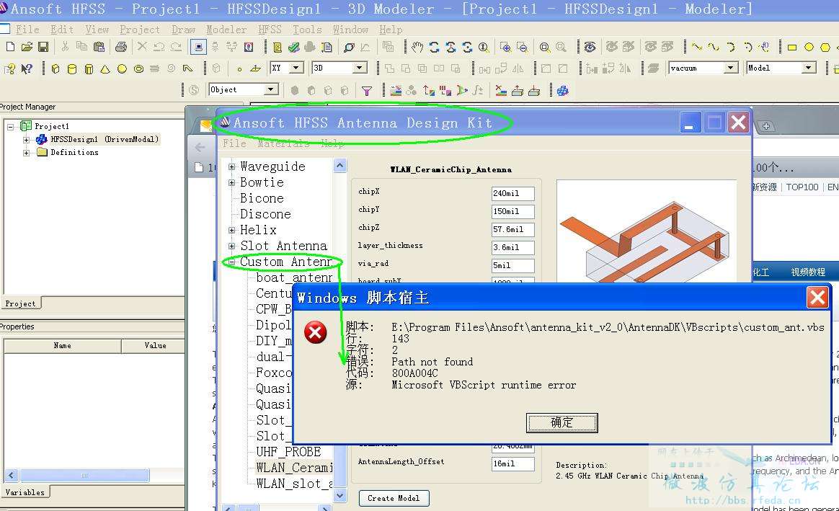Switch to the Variables tab
839x511 pixels.
click(x=25, y=492)
